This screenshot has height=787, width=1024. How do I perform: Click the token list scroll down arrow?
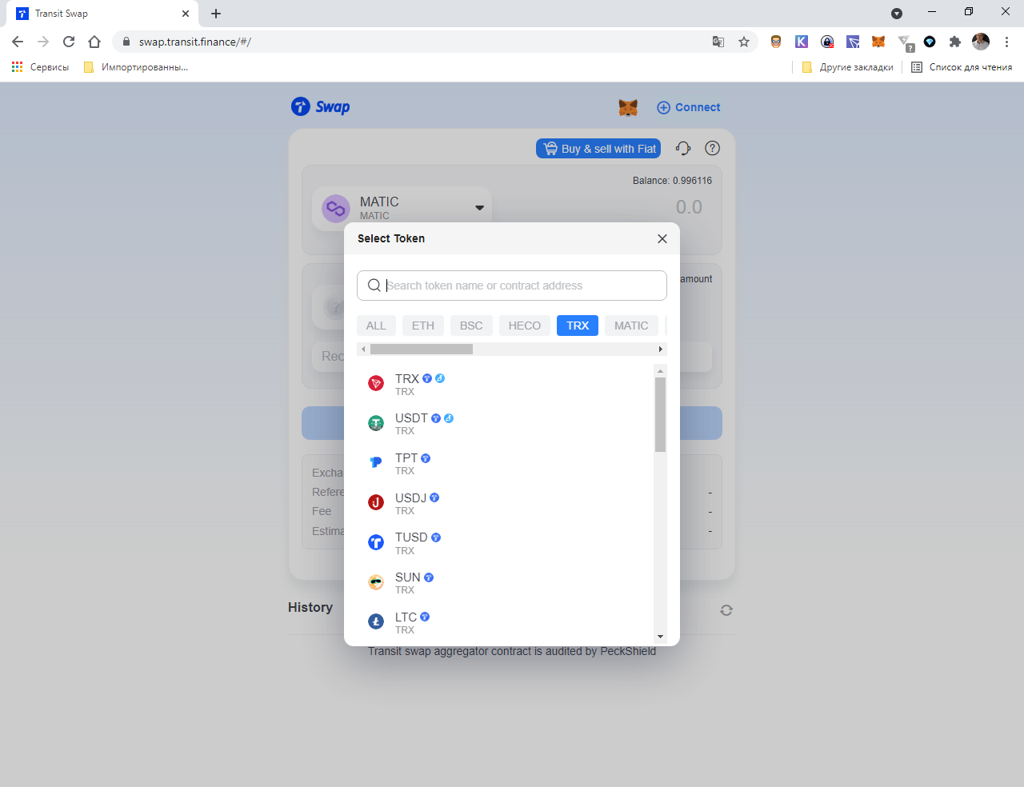660,637
